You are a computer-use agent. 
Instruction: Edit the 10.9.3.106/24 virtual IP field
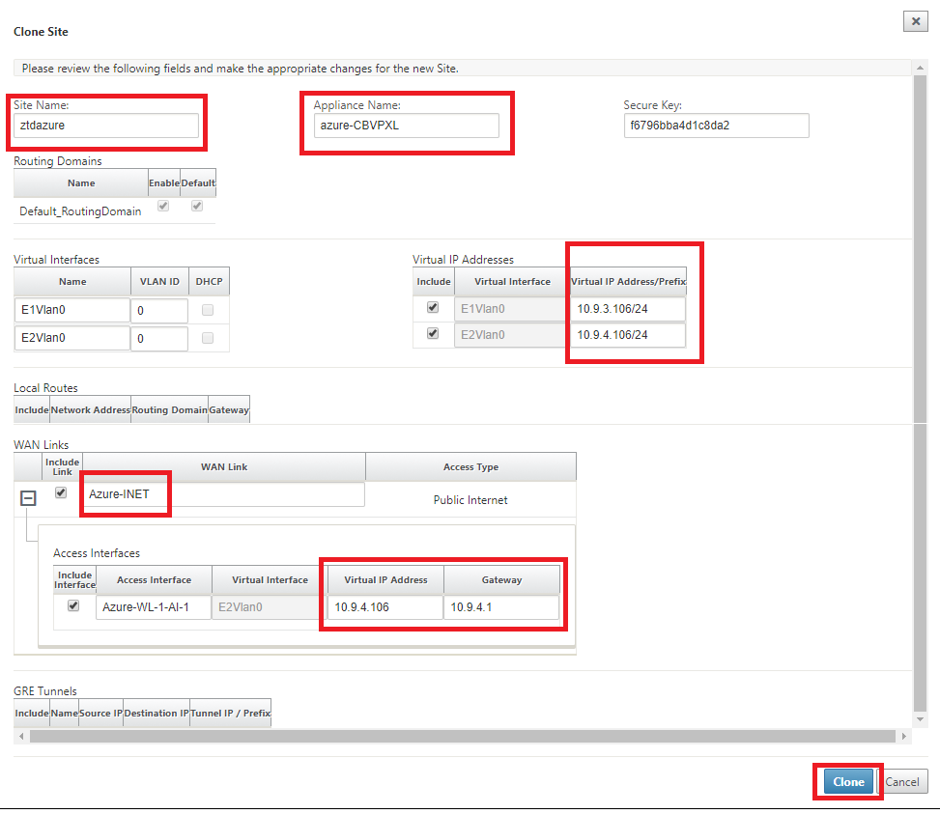pyautogui.click(x=628, y=309)
